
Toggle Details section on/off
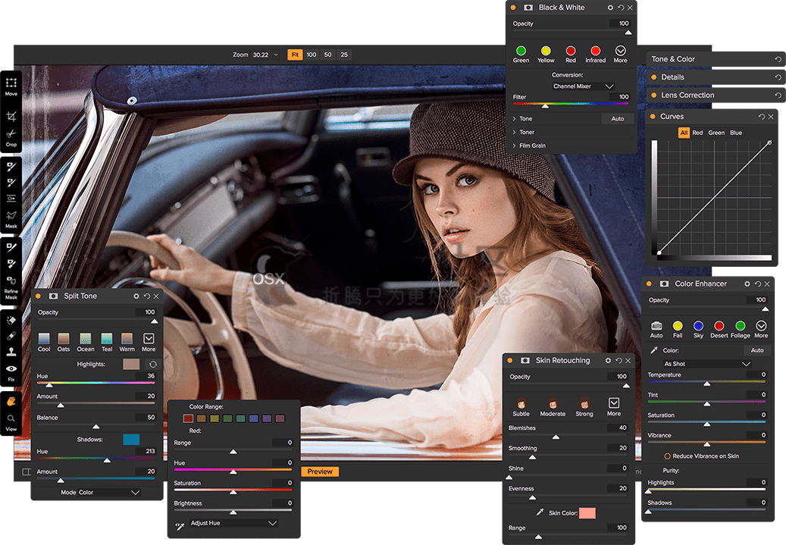coord(654,77)
